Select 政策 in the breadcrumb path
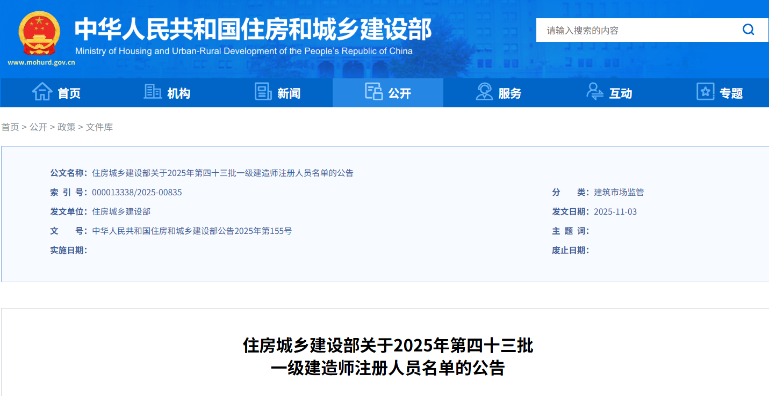This screenshot has height=396, width=769. pos(67,127)
